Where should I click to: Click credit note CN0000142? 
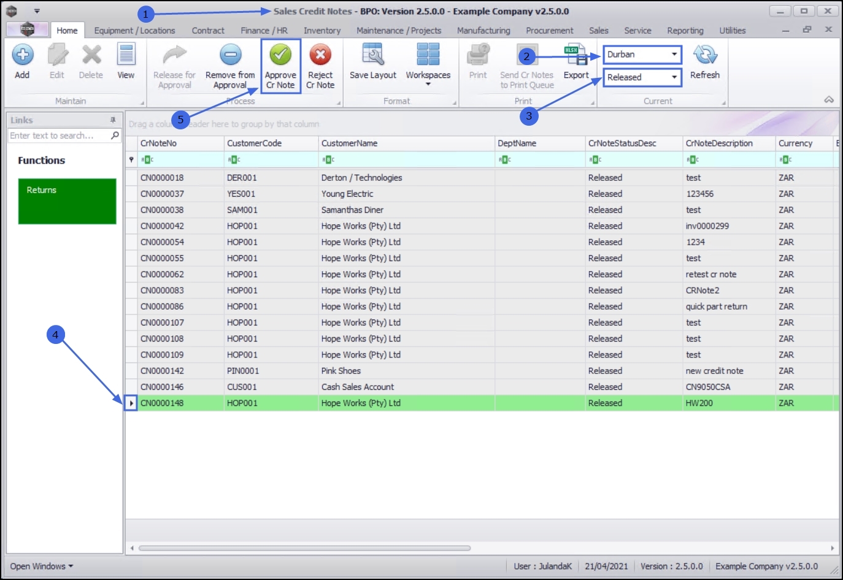pos(162,371)
